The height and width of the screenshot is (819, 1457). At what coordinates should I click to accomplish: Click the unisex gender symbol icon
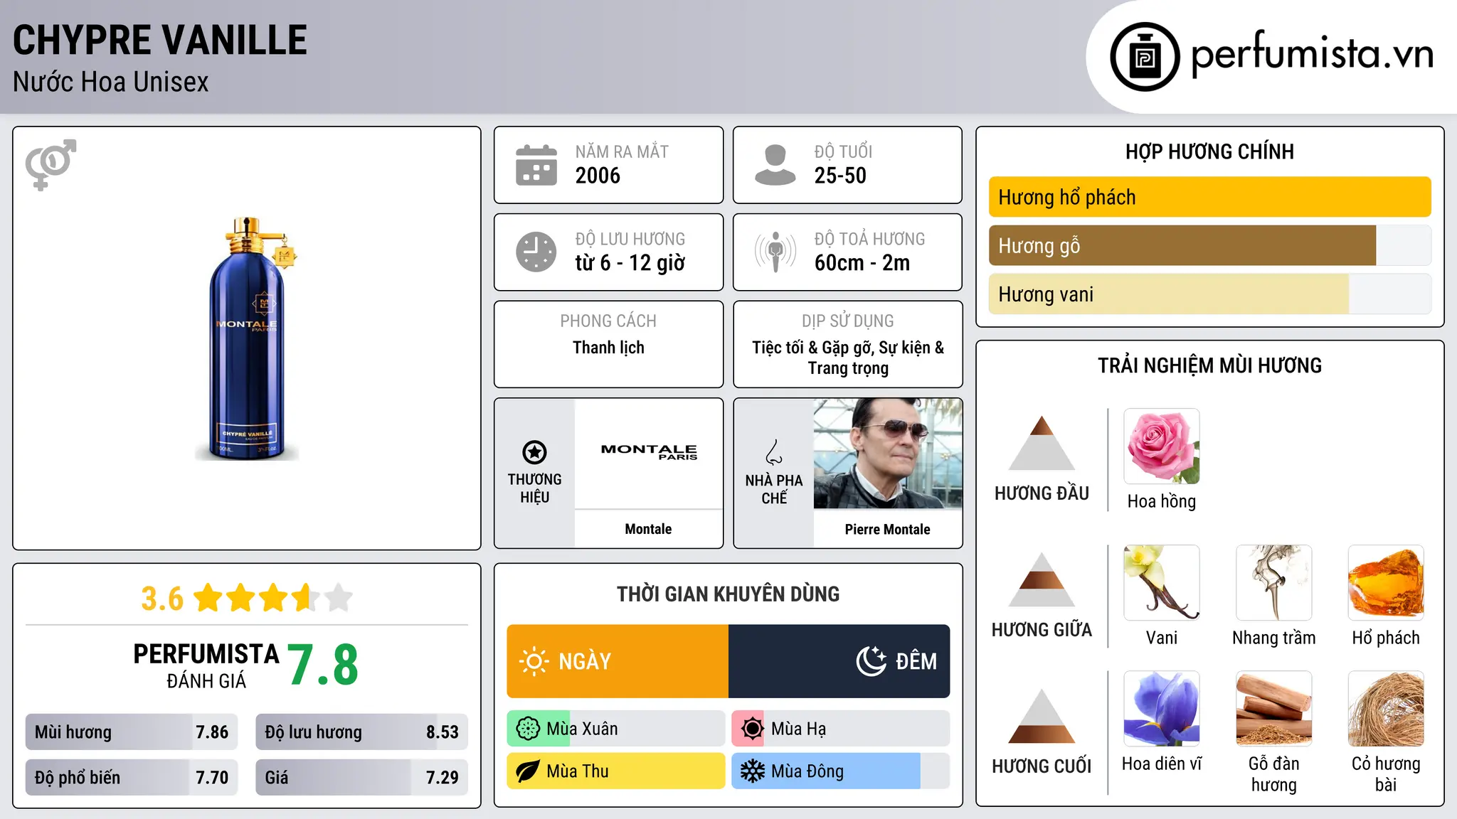click(x=51, y=164)
